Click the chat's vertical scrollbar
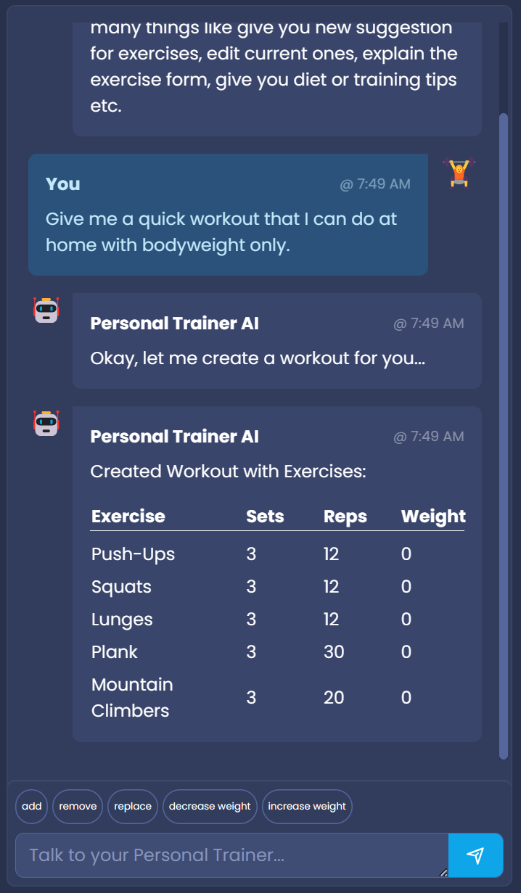 (504, 435)
